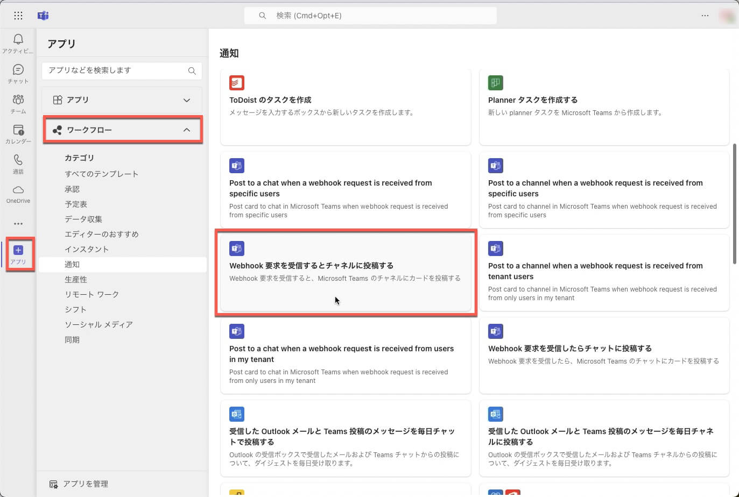Open the アプリ plus icon in sidebar

[18, 250]
